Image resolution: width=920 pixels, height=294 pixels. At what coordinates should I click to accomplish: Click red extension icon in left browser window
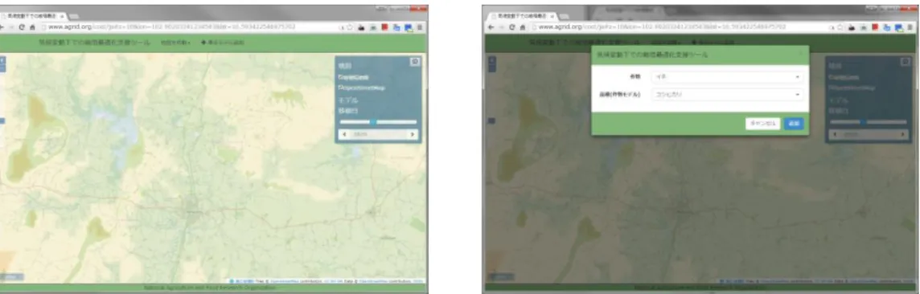385,27
